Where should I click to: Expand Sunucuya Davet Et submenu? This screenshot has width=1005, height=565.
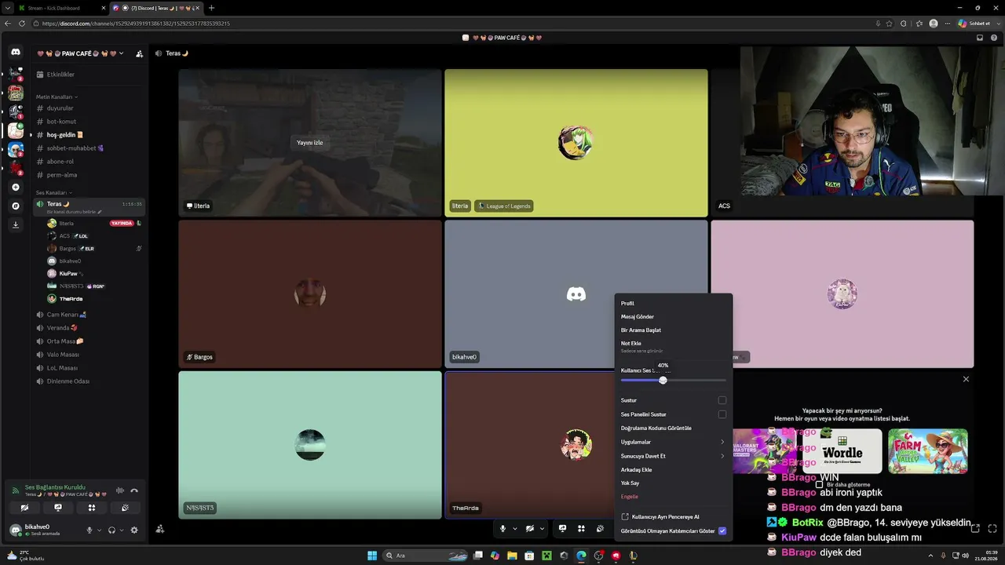pyautogui.click(x=673, y=456)
